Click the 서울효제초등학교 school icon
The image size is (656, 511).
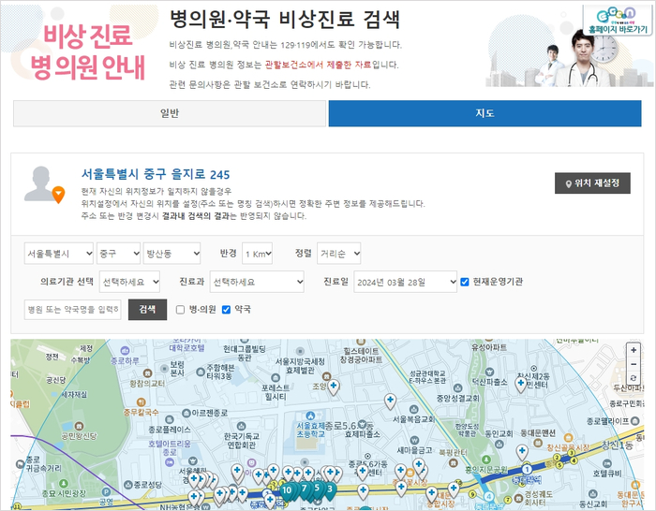point(310,416)
